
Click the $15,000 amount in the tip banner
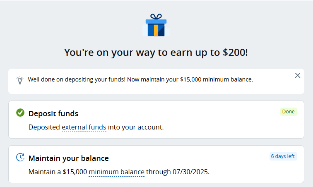tap(190, 79)
